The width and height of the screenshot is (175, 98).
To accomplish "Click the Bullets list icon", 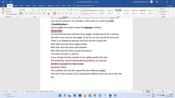I will (x=54, y=10).
